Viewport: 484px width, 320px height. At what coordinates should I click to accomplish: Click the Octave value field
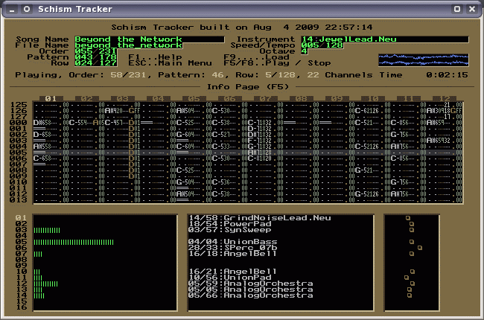point(304,51)
